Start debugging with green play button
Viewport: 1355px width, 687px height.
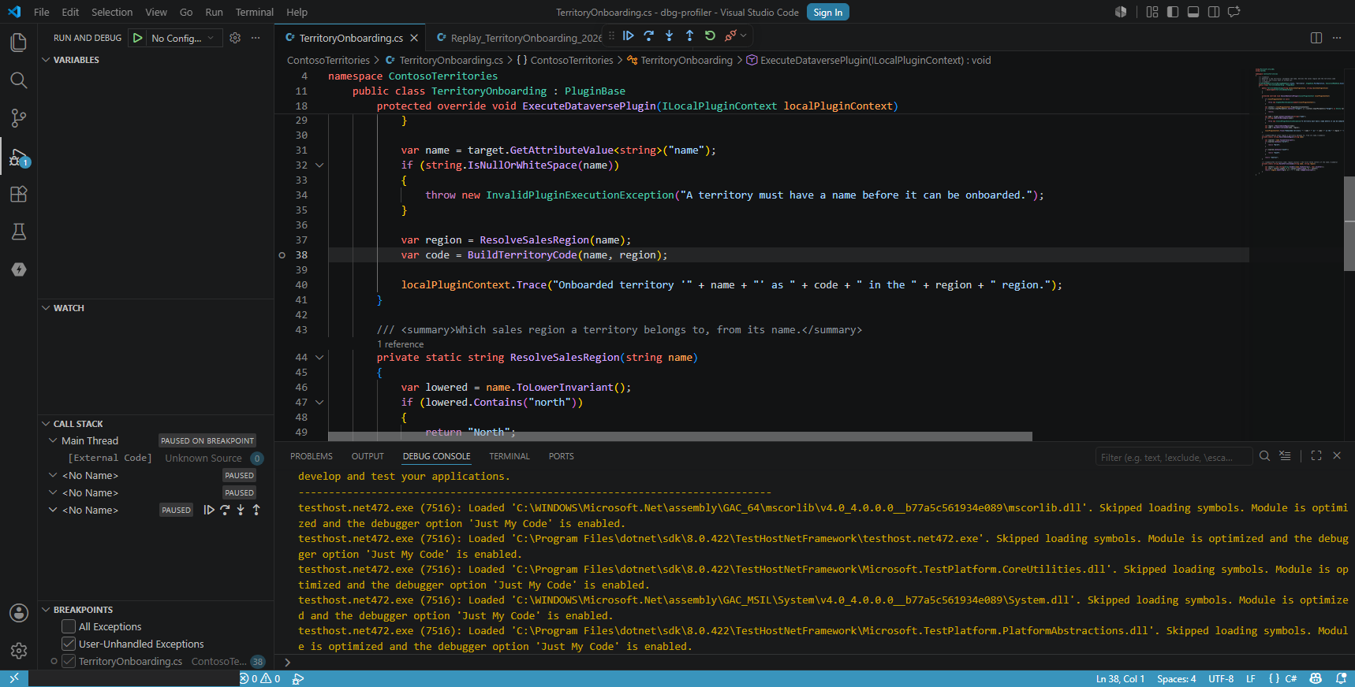138,38
